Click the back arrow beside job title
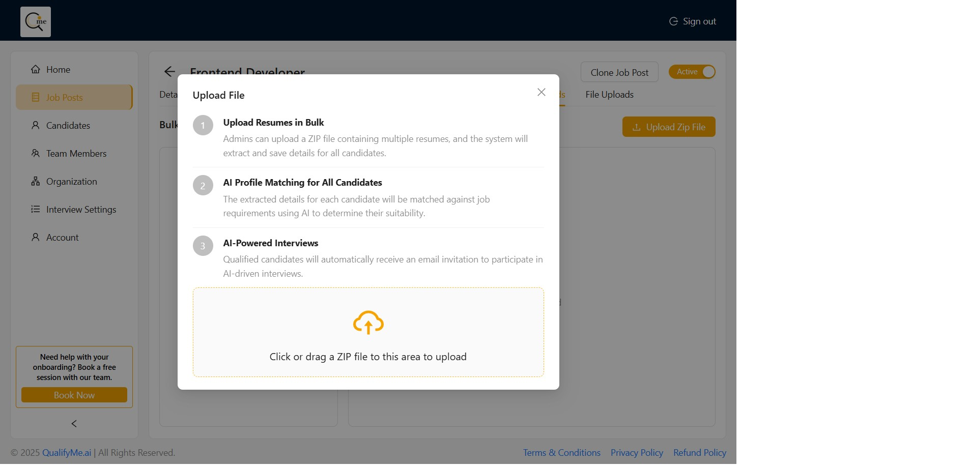 click(169, 72)
